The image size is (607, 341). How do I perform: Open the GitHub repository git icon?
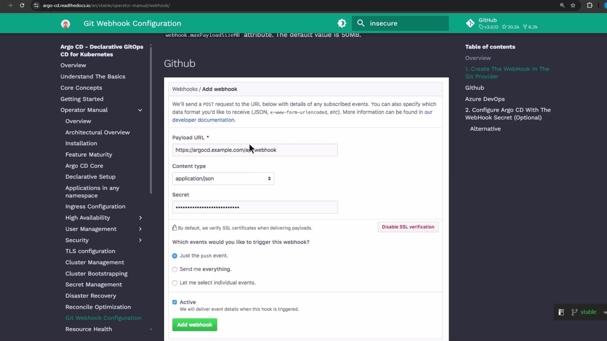click(x=470, y=23)
